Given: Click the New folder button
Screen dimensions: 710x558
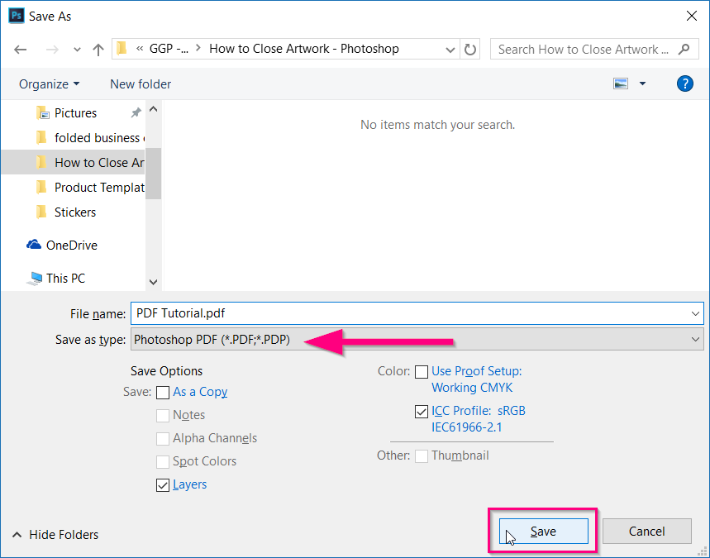Looking at the screenshot, I should (x=140, y=83).
